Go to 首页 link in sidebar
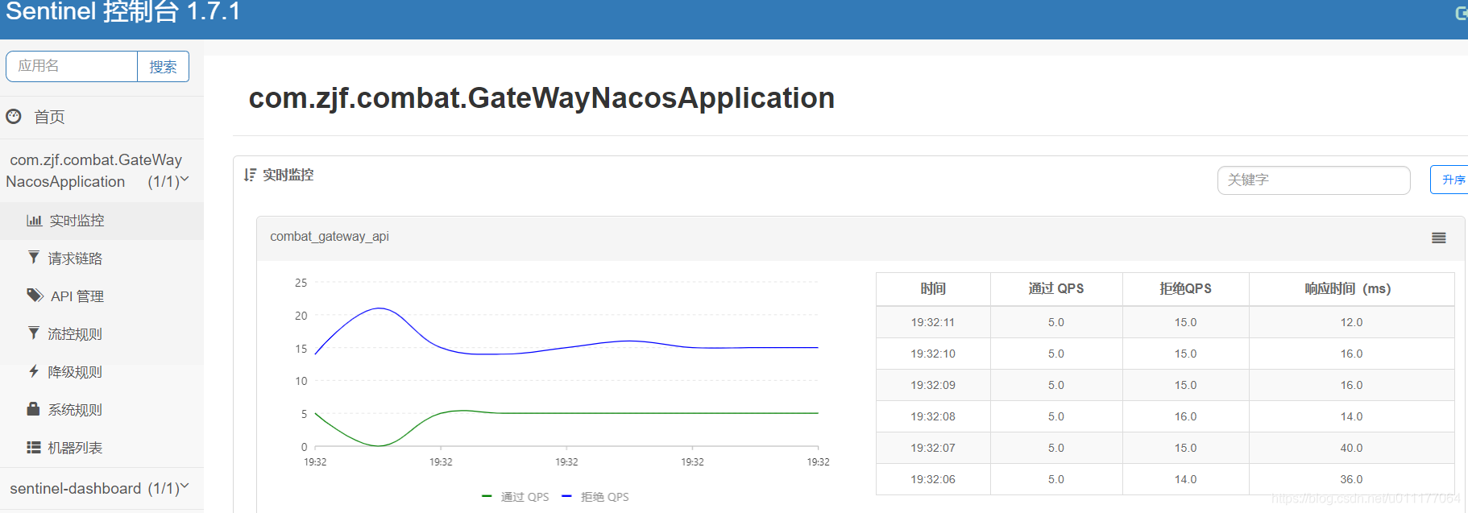The height and width of the screenshot is (513, 1468). pos(49,117)
